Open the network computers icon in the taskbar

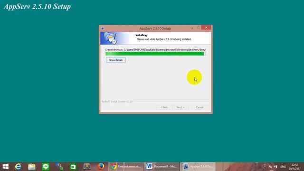pyautogui.click(x=59, y=167)
